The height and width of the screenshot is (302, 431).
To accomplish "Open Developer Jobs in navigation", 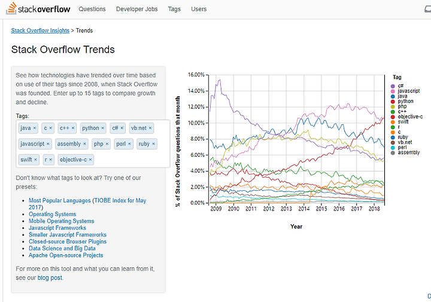I will pos(137,9).
